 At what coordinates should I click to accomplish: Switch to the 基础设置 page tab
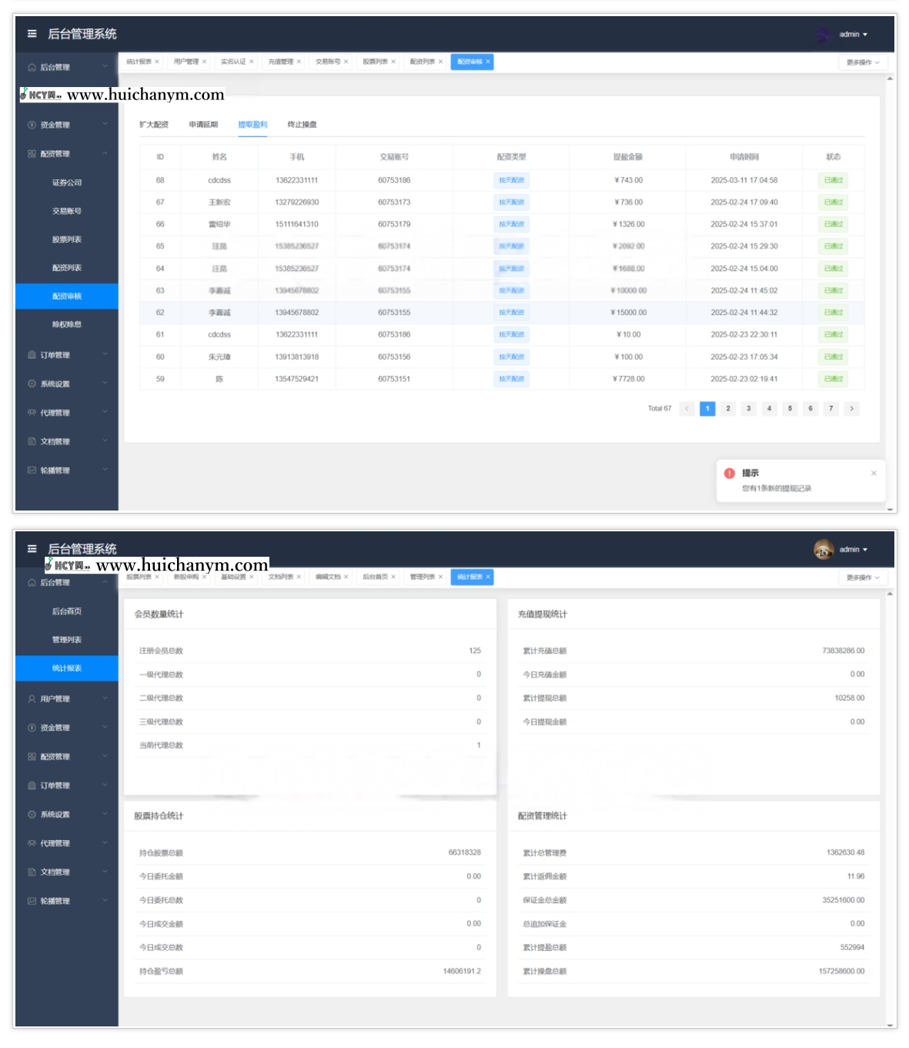tap(233, 577)
